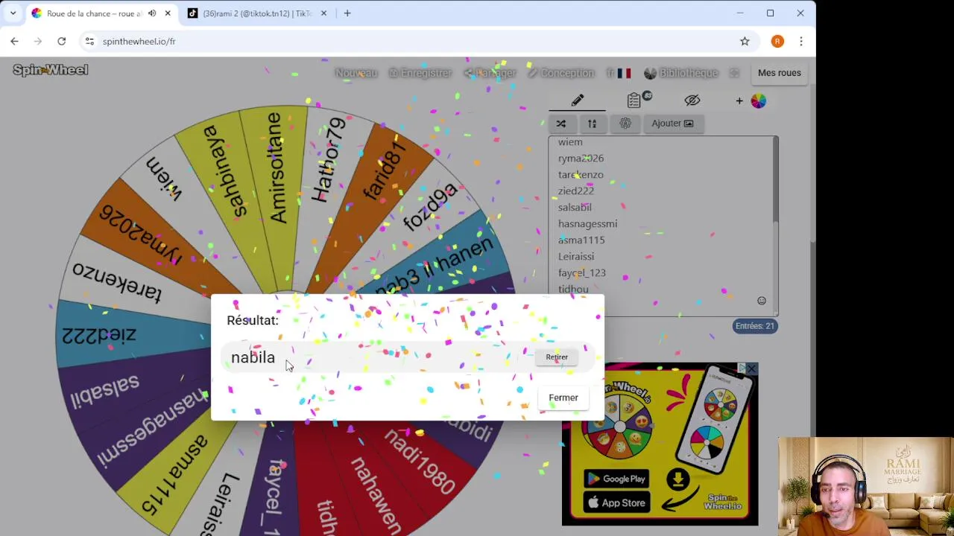Bookmark this page with the star
The width and height of the screenshot is (954, 536).
coord(745,42)
